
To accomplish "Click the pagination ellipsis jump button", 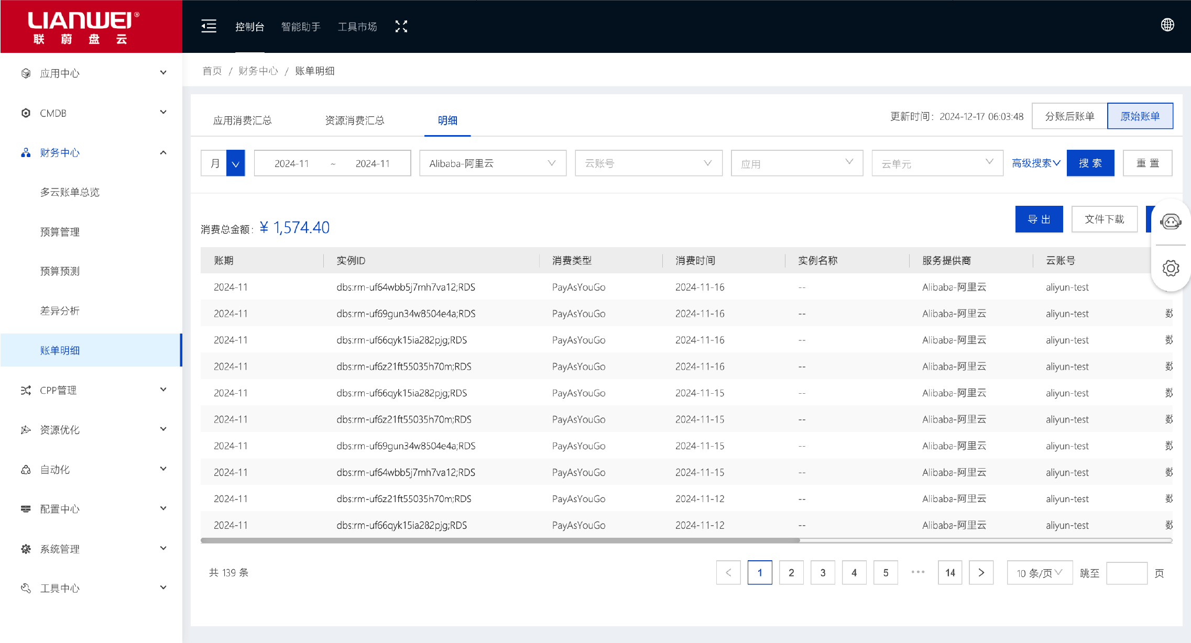I will point(918,572).
